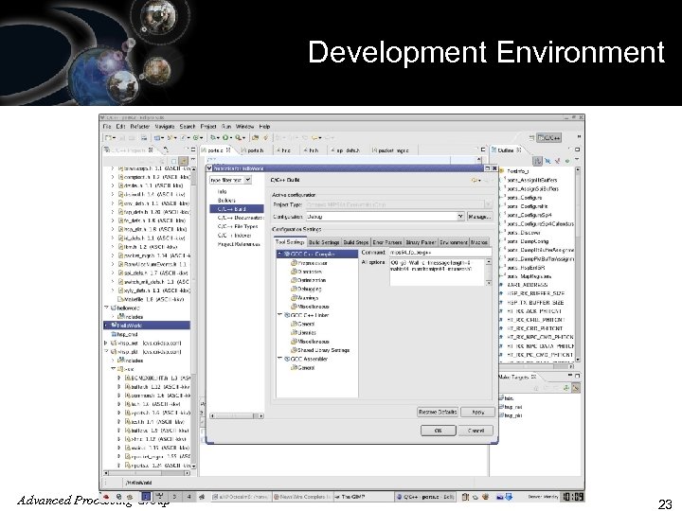Click in the Command input field
The width and height of the screenshot is (682, 511).
click(x=440, y=252)
